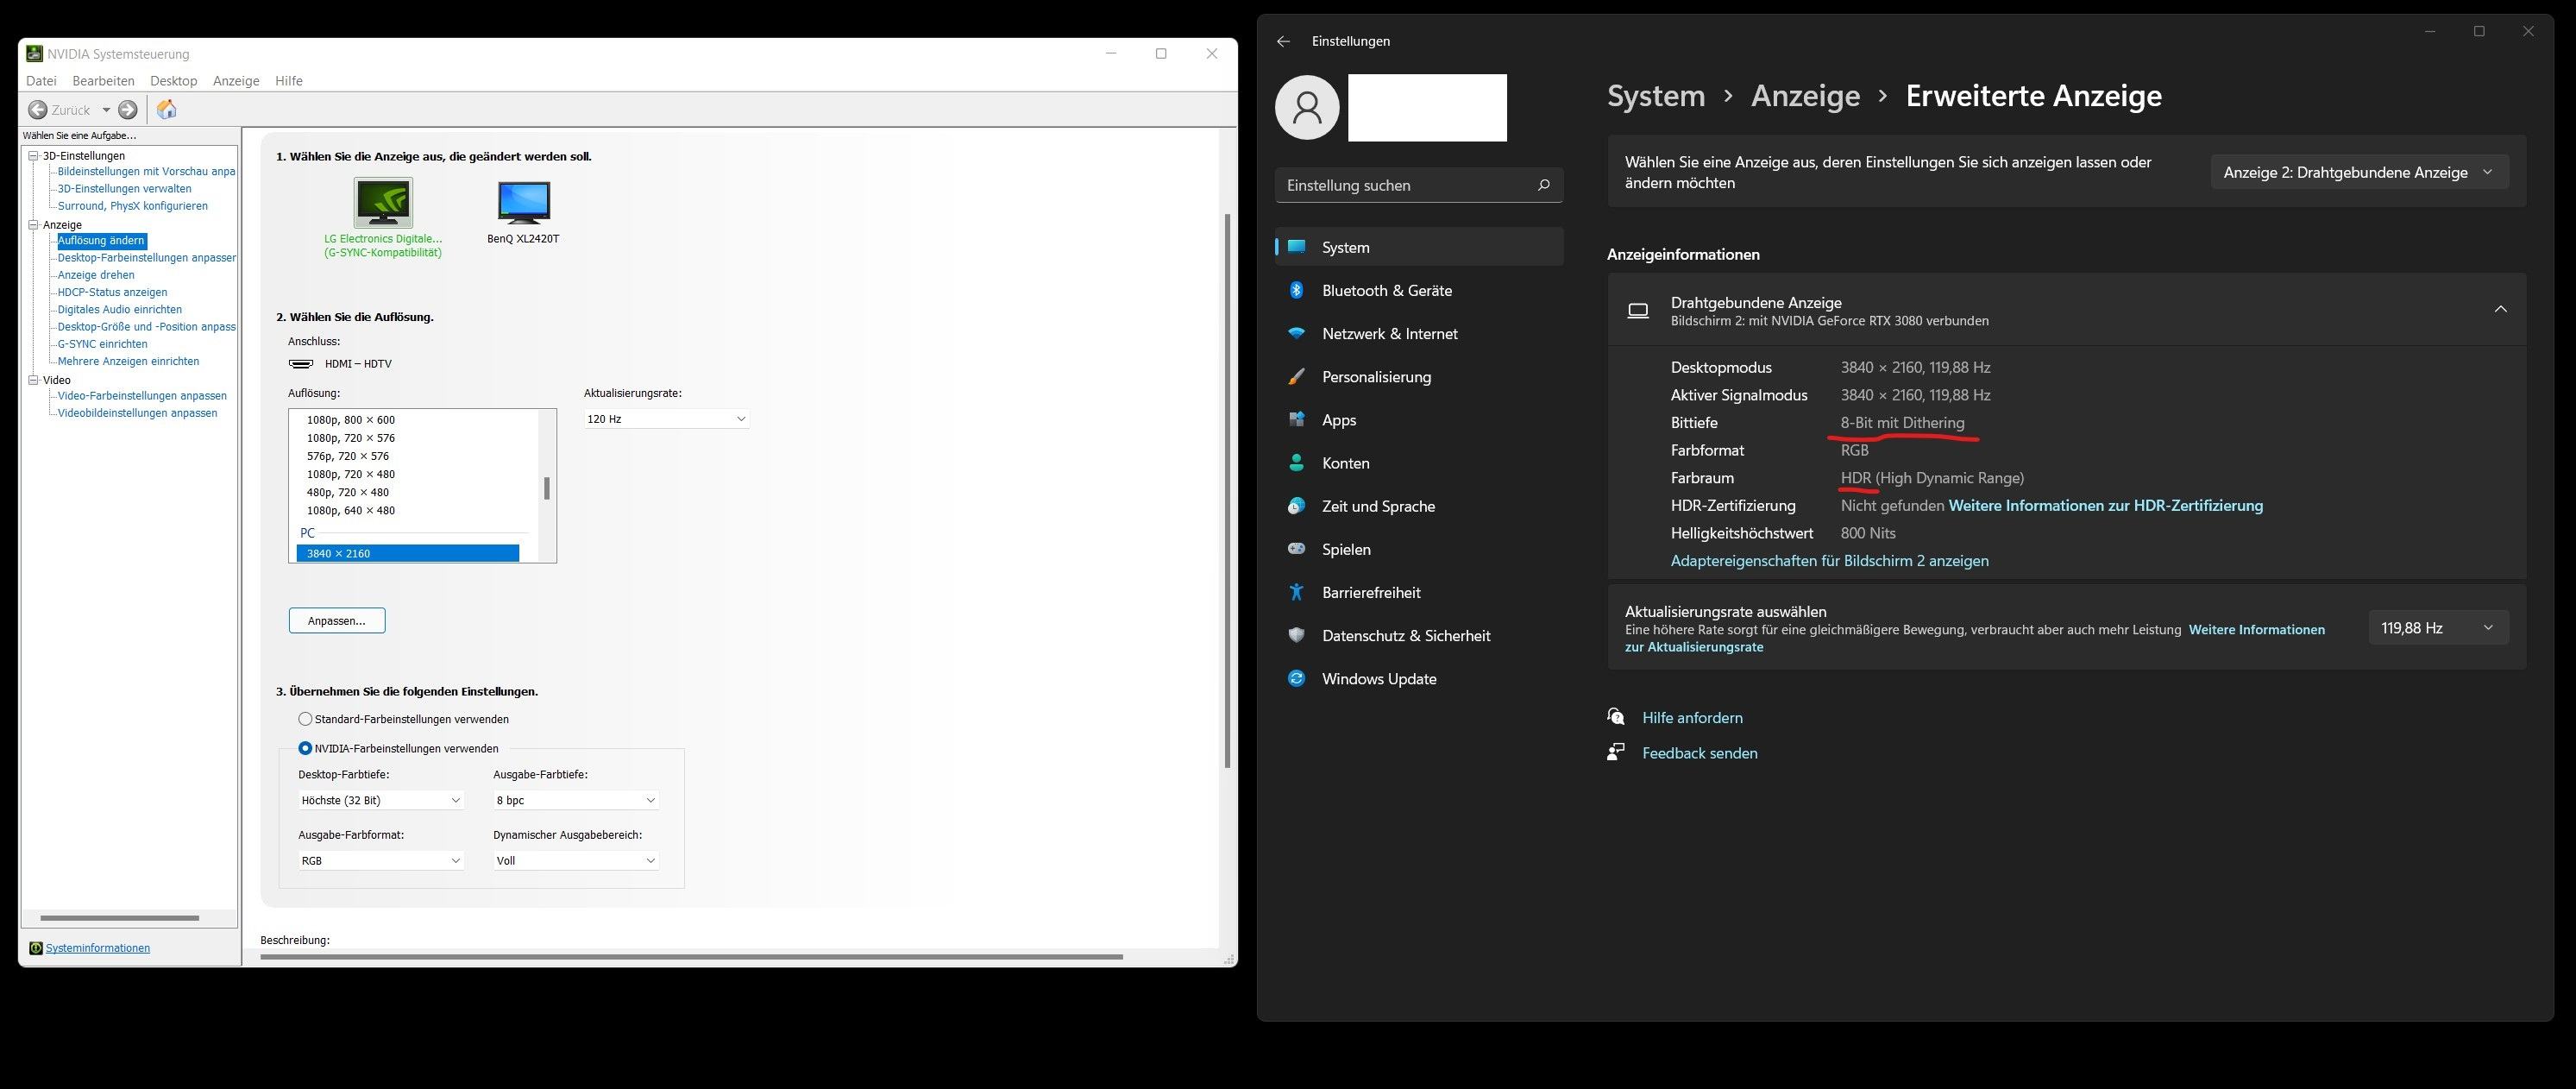Open the Desktop-Farbtiefe dropdown
Screen dimensions: 2576x1089
(381, 800)
